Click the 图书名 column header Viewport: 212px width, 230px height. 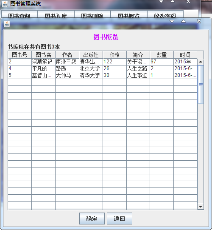(43, 55)
